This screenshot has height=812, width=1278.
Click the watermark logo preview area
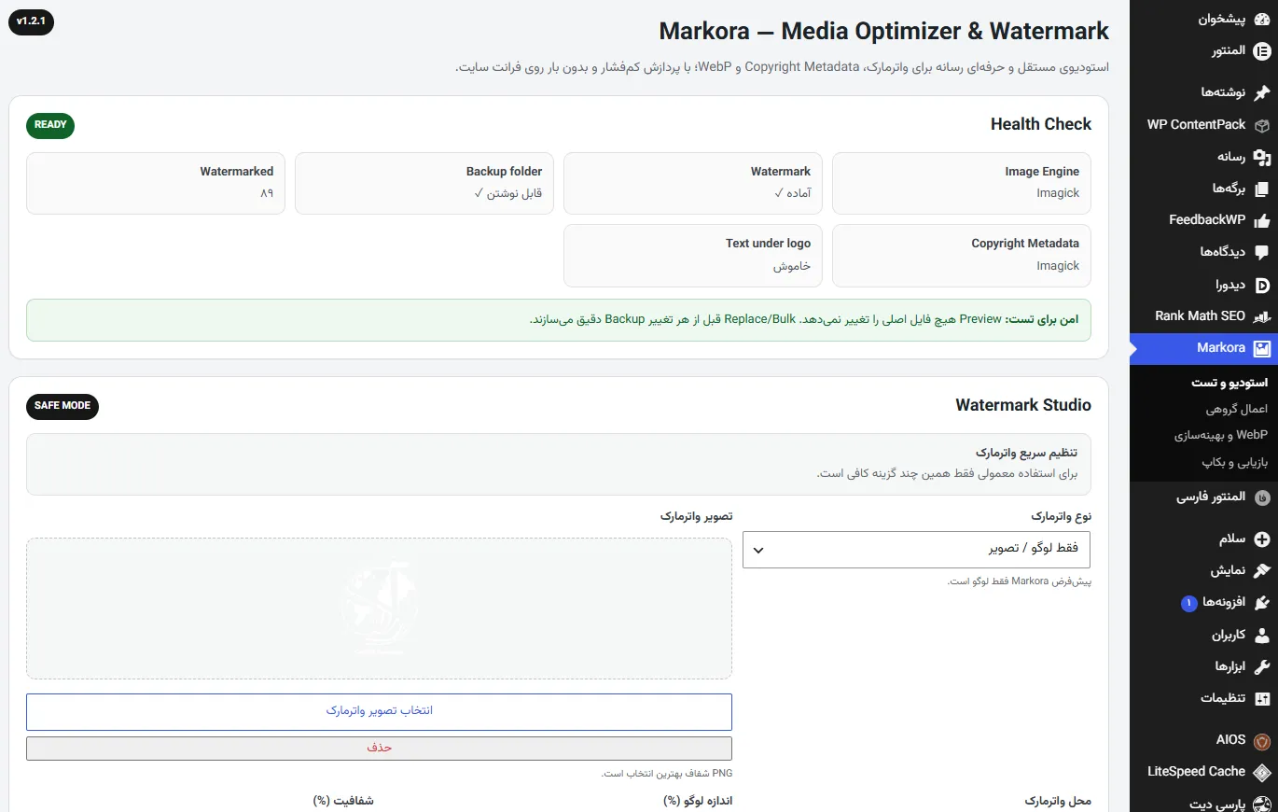pyautogui.click(x=379, y=609)
